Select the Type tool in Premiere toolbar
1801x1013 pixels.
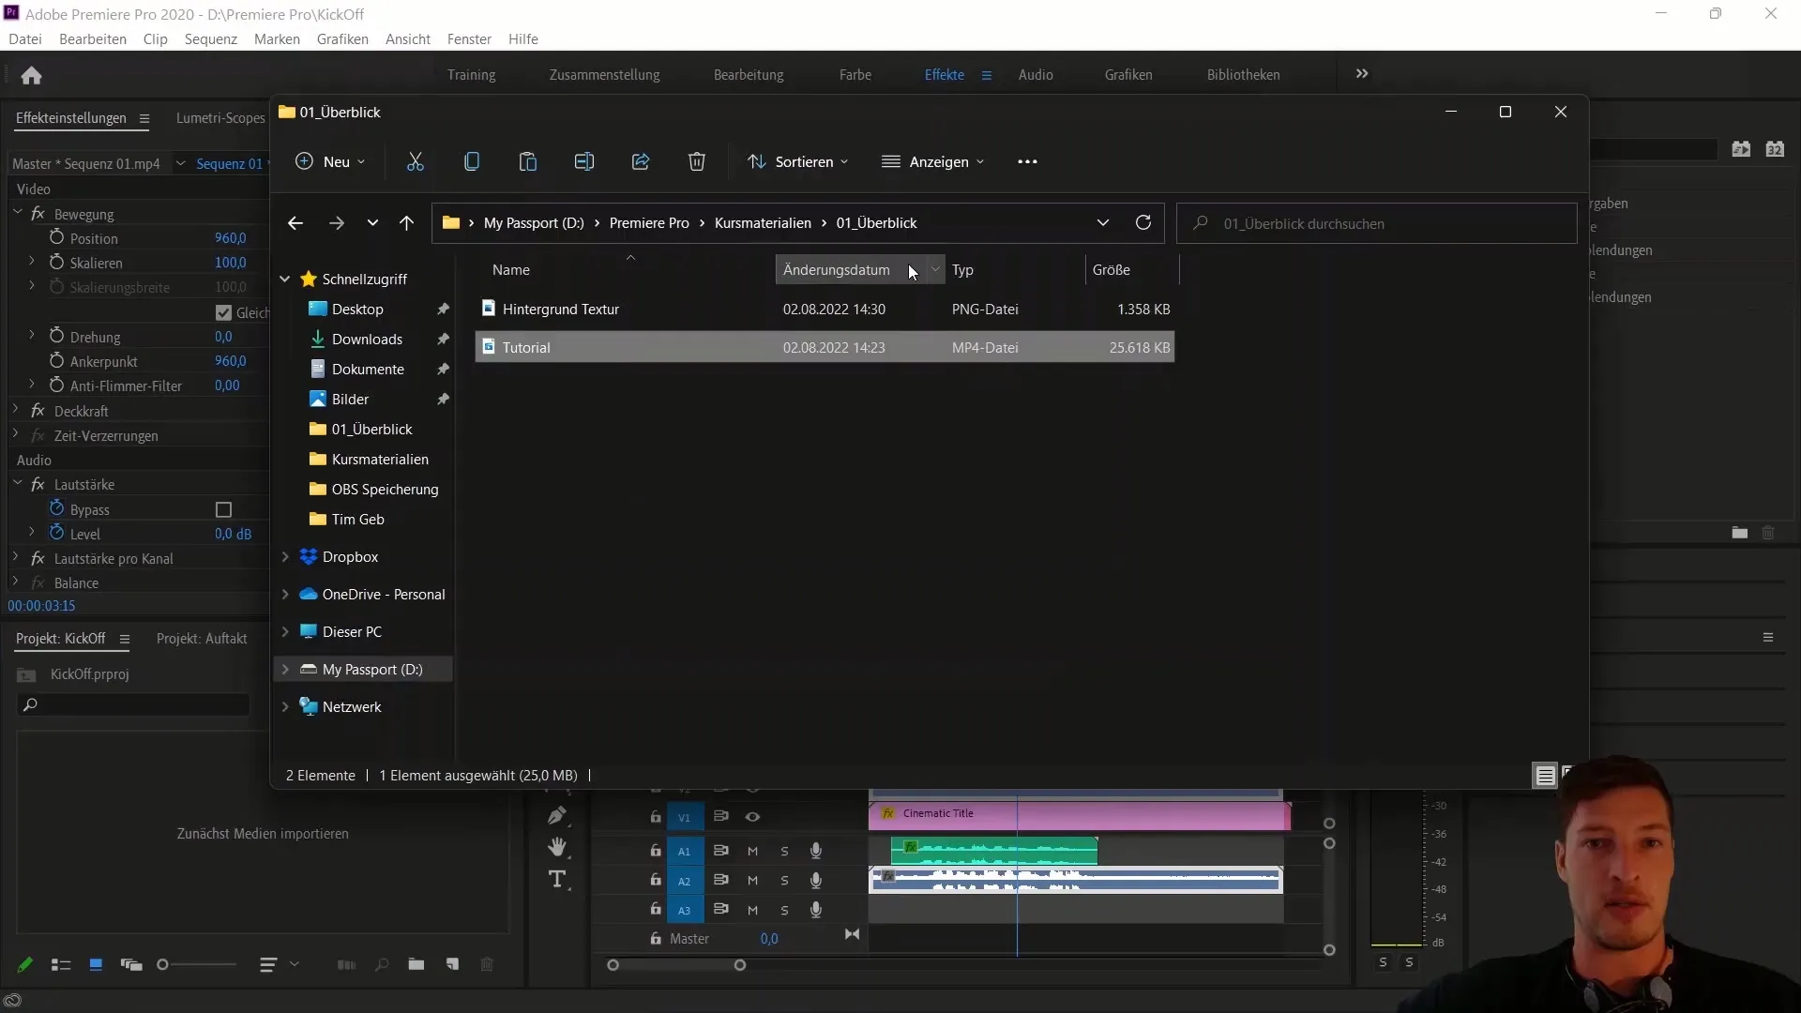[x=557, y=879]
